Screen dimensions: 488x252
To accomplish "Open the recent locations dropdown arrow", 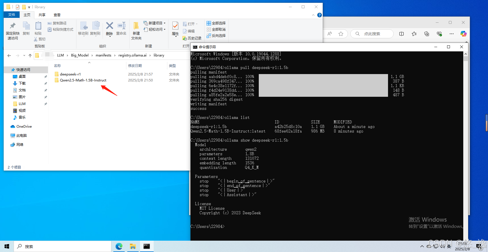I will (x=24, y=56).
